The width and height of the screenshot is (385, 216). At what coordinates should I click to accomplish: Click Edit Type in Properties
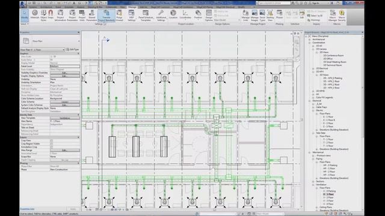pyautogui.click(x=73, y=50)
